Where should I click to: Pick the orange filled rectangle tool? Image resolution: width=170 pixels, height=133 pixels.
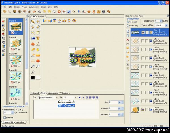click(x=38, y=55)
